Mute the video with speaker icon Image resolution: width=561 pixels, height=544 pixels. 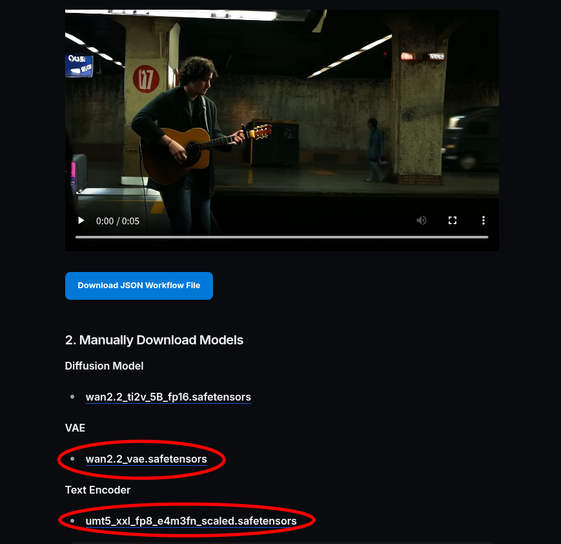point(422,220)
